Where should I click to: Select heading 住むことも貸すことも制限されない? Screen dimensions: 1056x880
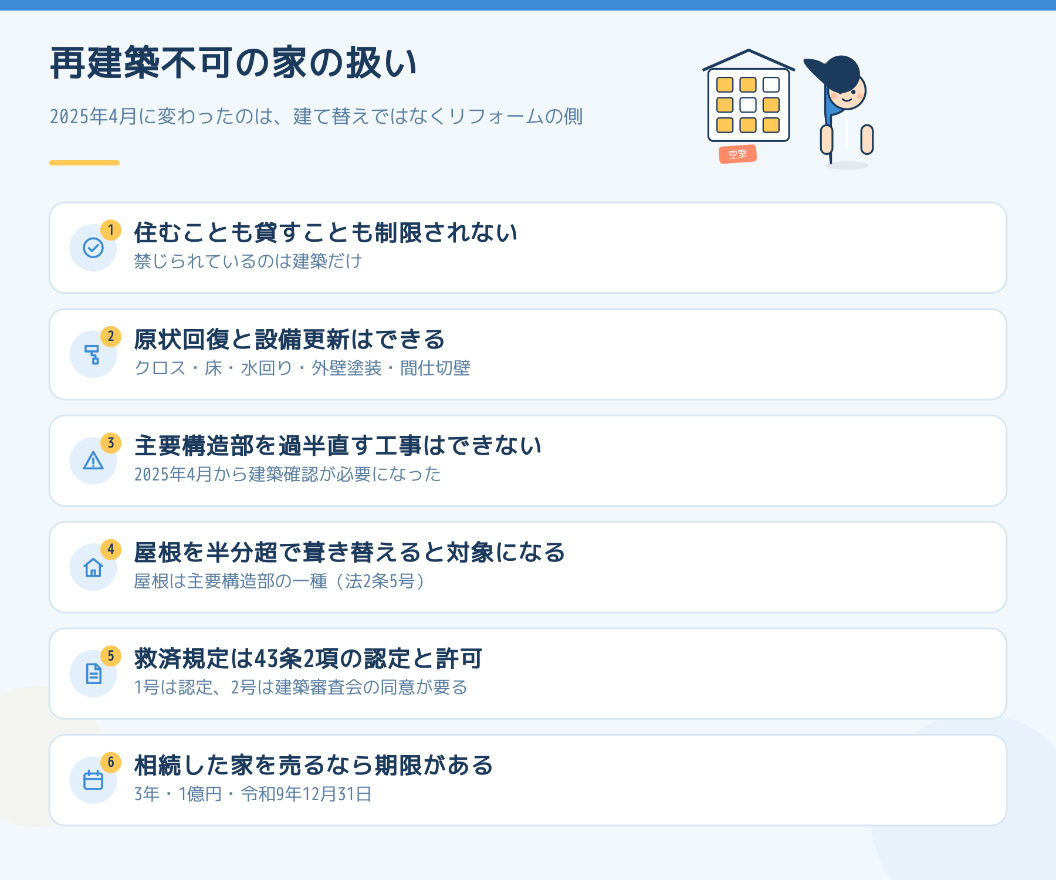point(326,233)
